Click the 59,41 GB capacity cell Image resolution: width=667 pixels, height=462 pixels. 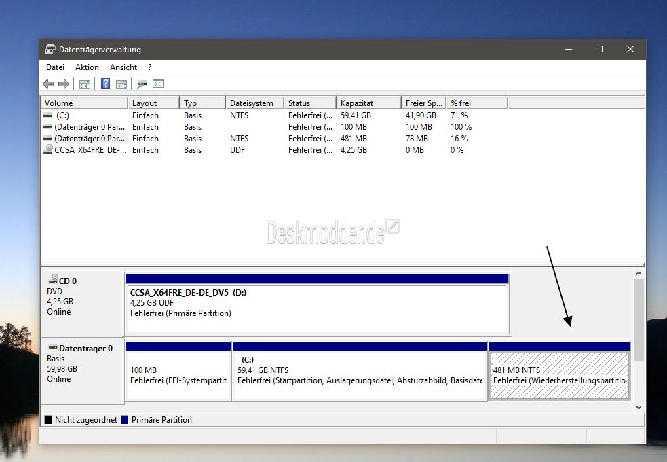(x=356, y=115)
